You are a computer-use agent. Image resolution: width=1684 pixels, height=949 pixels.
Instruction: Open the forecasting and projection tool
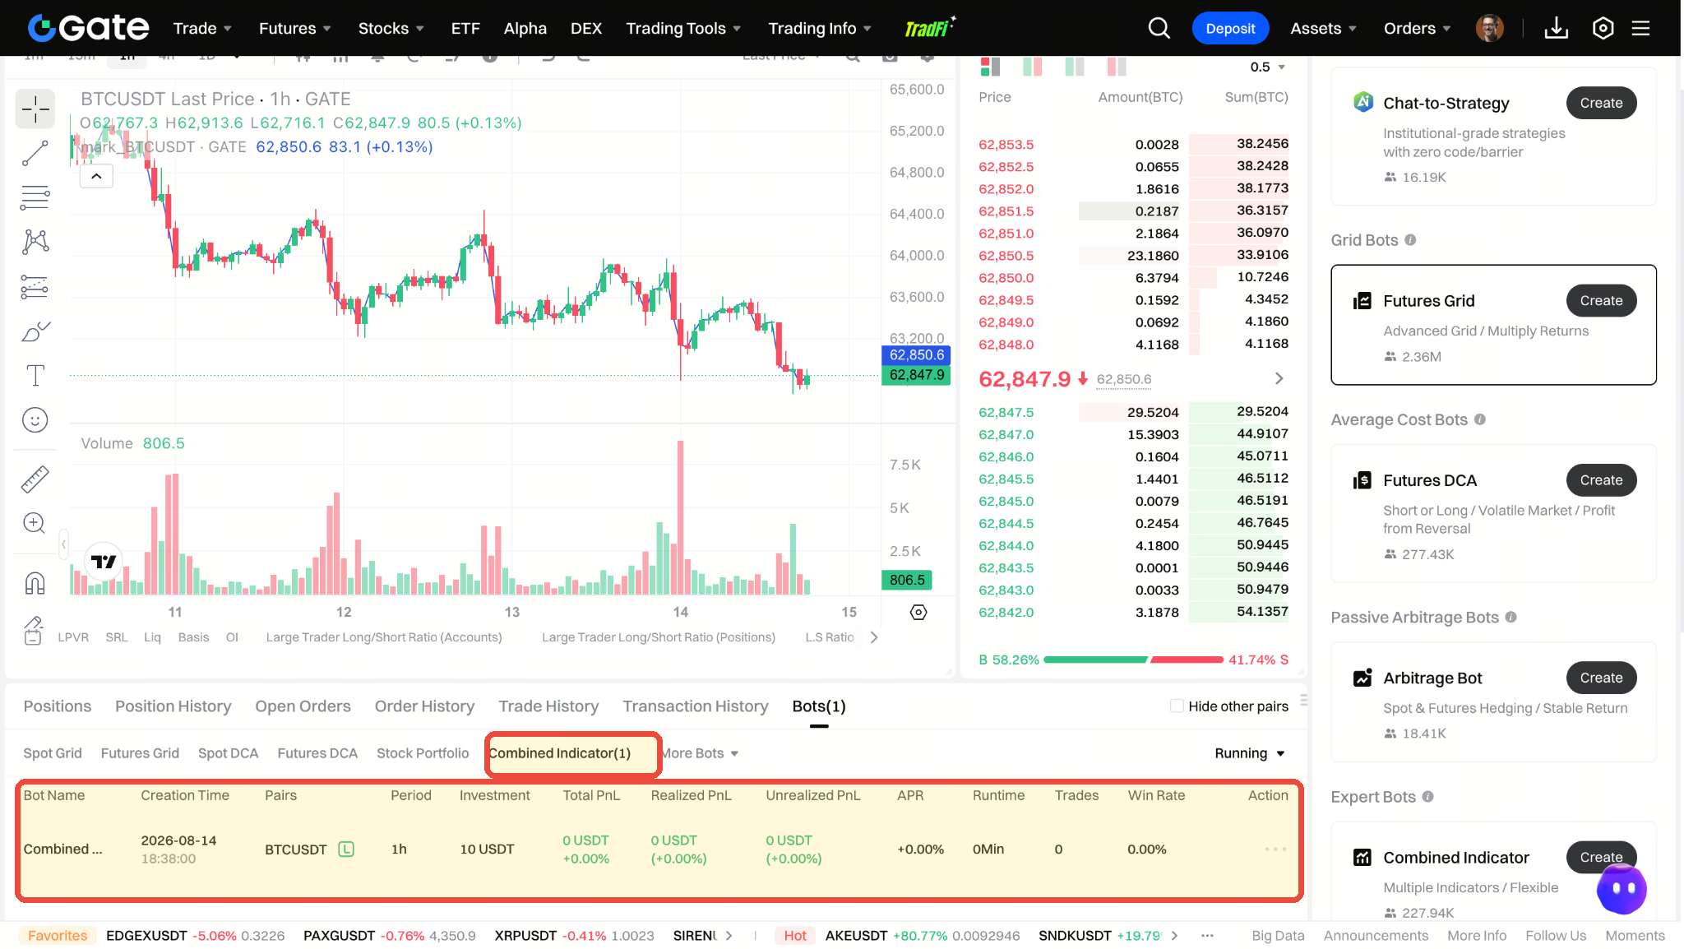pos(35,286)
